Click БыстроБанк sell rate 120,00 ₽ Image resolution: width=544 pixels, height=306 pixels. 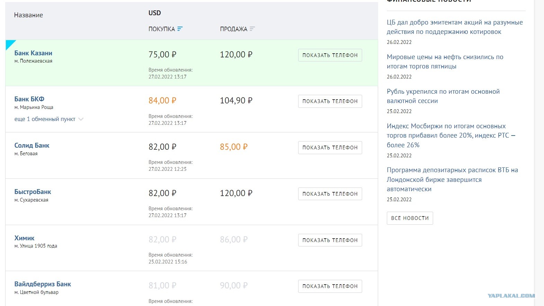pyautogui.click(x=236, y=193)
